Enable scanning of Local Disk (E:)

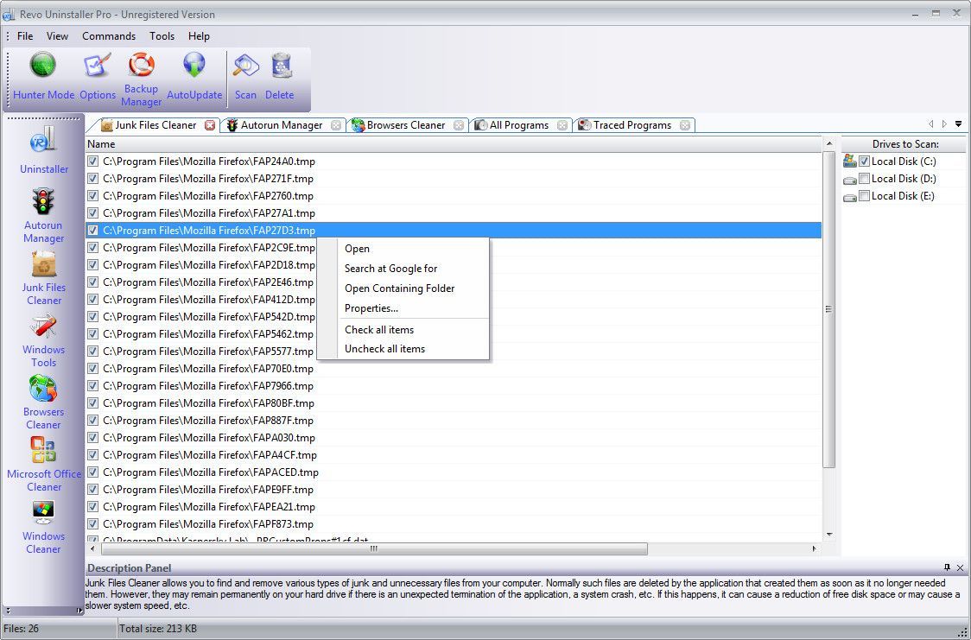click(x=865, y=196)
